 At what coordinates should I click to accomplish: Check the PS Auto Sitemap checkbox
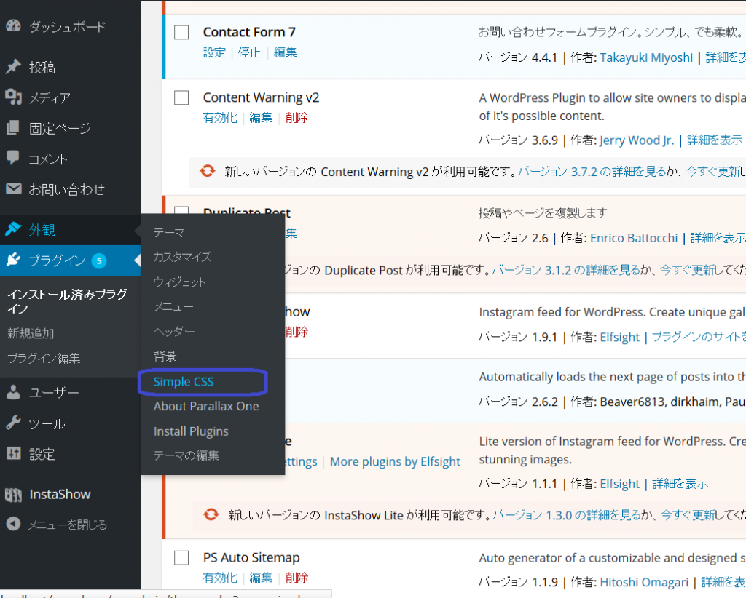coord(181,558)
